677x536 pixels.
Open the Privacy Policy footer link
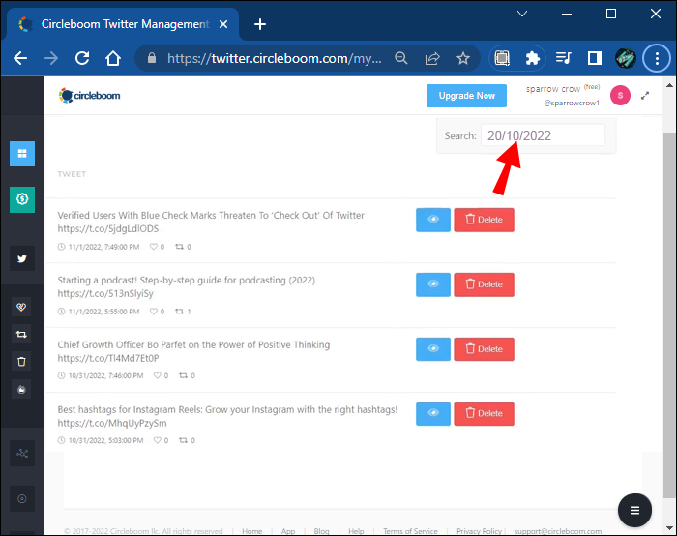click(x=480, y=531)
